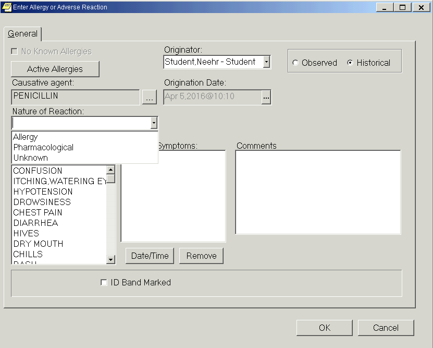Image resolution: width=433 pixels, height=348 pixels.
Task: Select Pharmacological from the reaction list
Action: [x=43, y=147]
